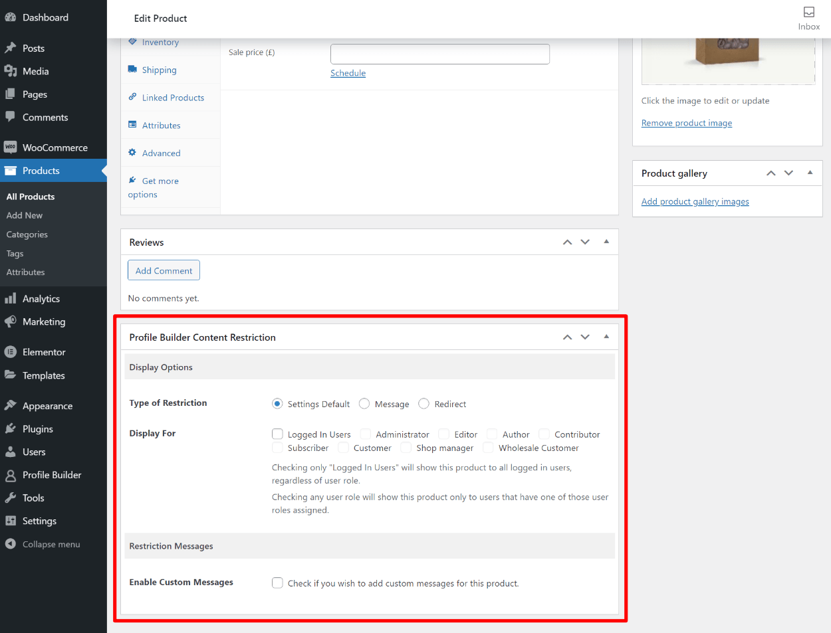Viewport: 831px width, 633px height.
Task: Click the Posts pushpin icon
Action: pos(10,48)
